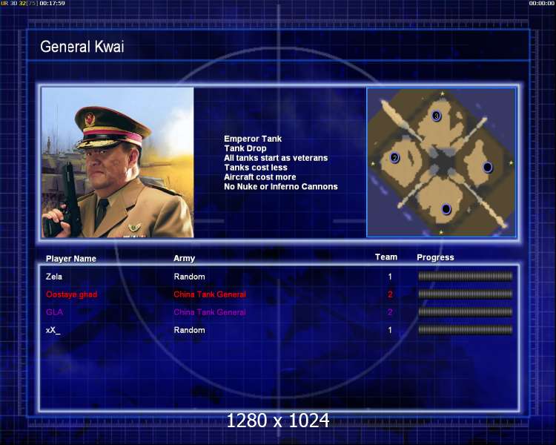Image resolution: width=556 pixels, height=445 pixels.
Task: Click xX_ player's loading progress bar
Action: (x=466, y=329)
